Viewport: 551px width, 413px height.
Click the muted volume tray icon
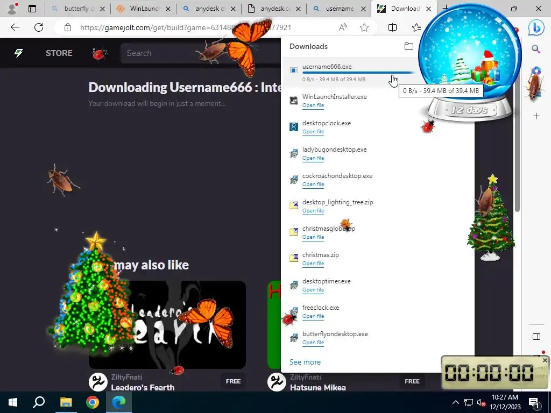point(481,402)
